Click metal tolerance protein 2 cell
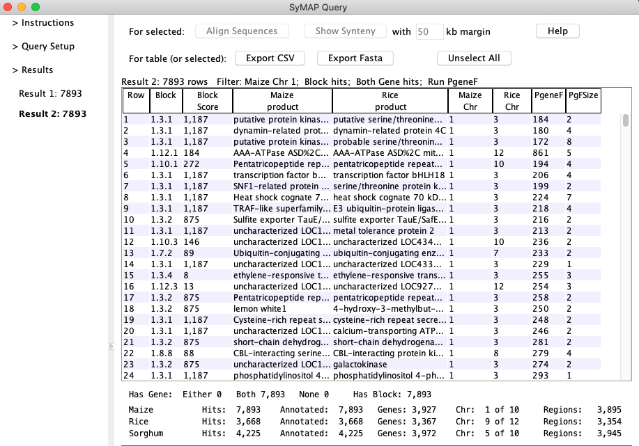639x446 pixels. click(x=390, y=231)
